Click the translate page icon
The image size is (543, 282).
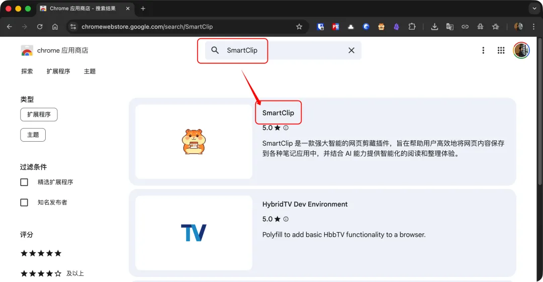coord(450,27)
